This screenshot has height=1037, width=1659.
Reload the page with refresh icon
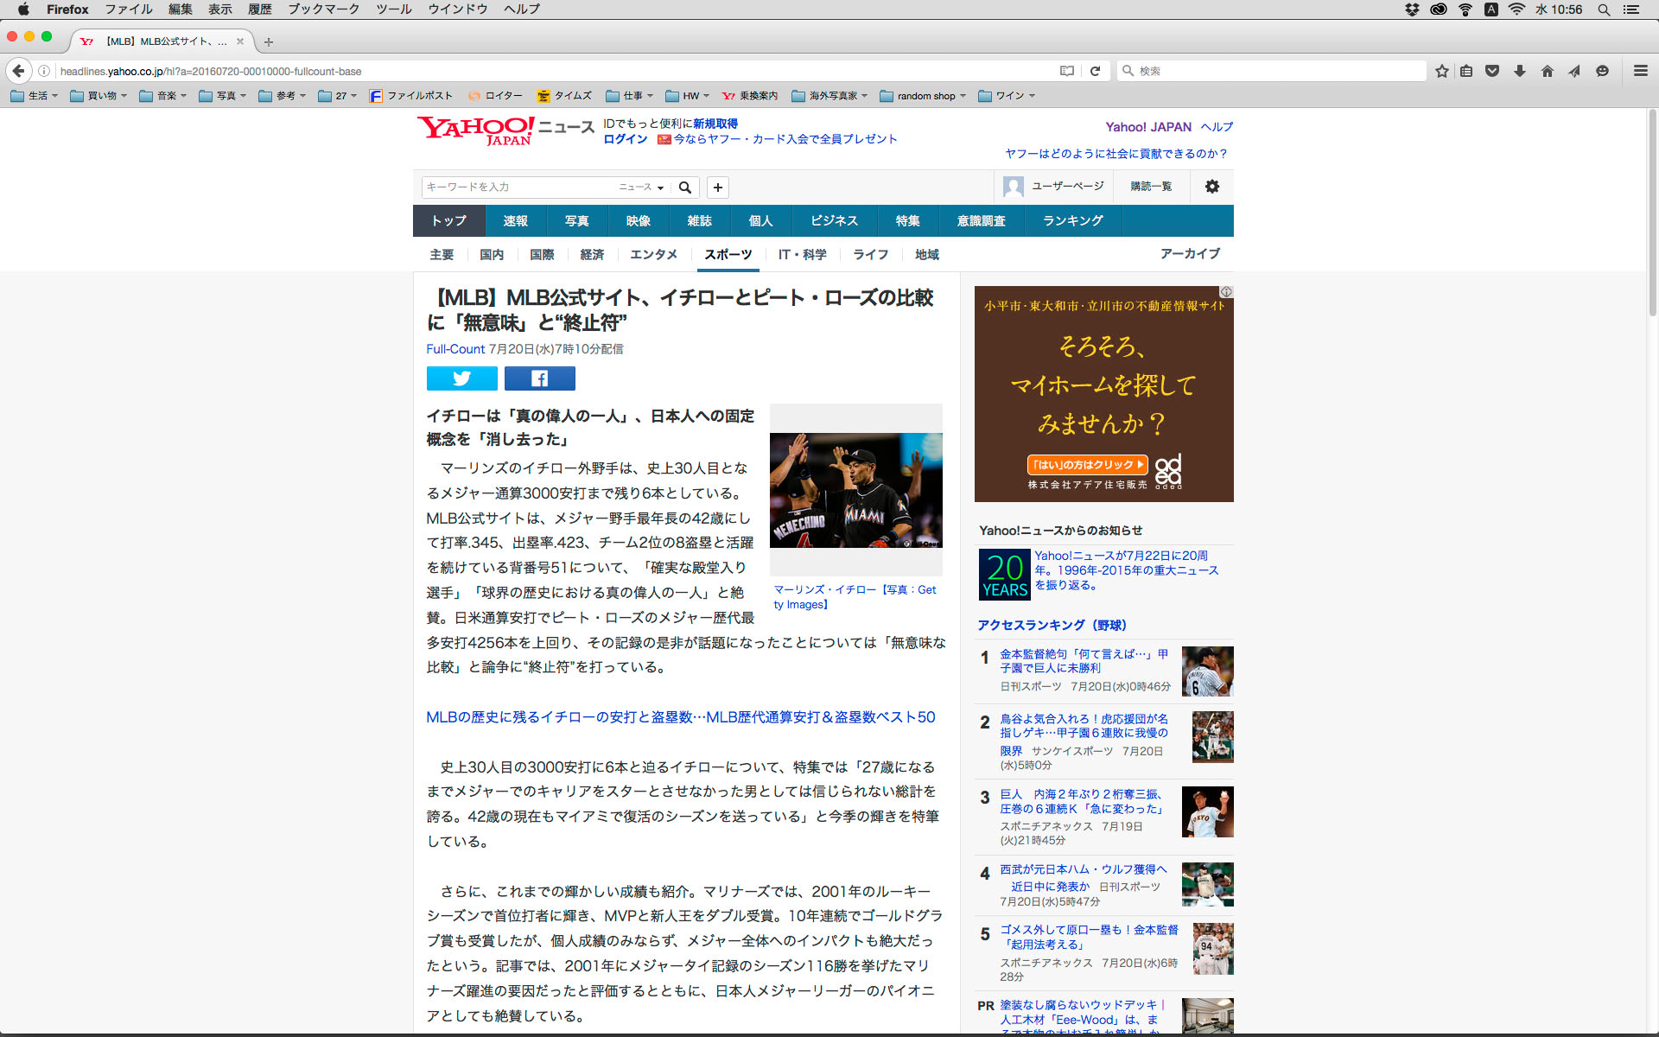1095,71
